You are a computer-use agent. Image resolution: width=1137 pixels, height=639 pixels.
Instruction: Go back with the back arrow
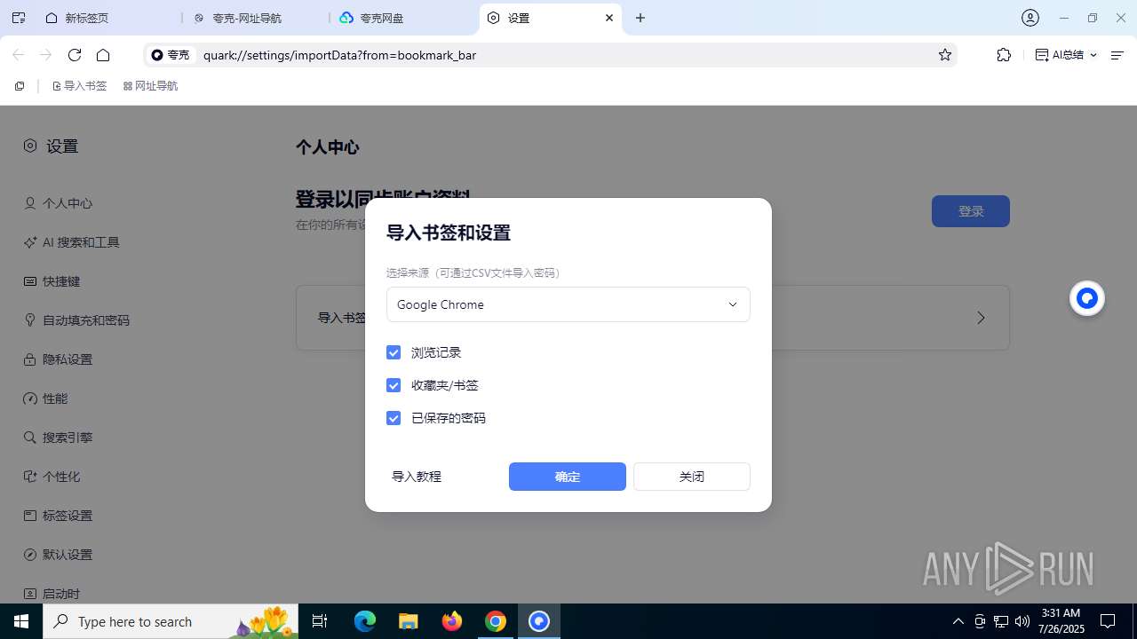pos(19,55)
